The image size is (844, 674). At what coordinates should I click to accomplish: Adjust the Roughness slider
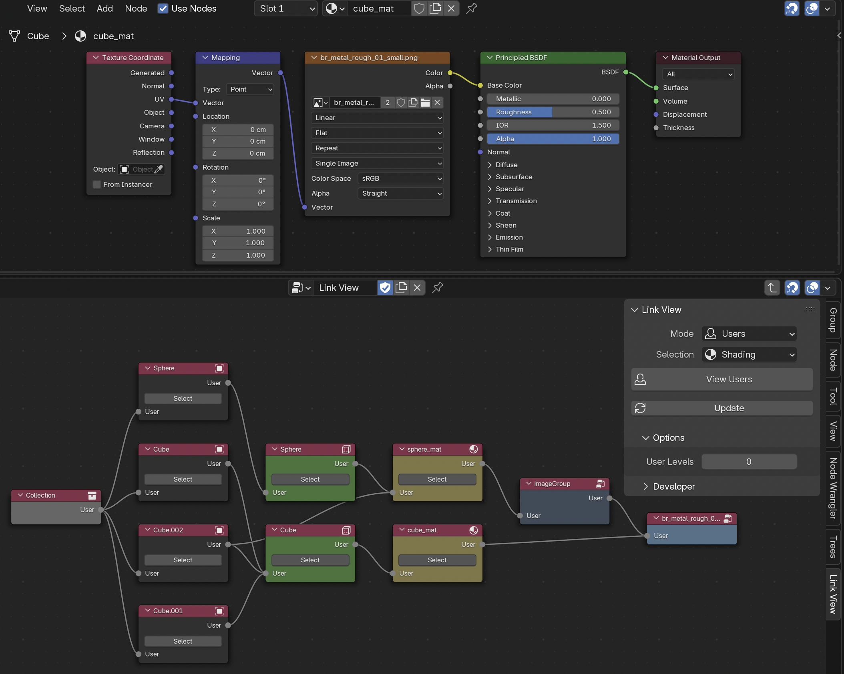tap(553, 112)
